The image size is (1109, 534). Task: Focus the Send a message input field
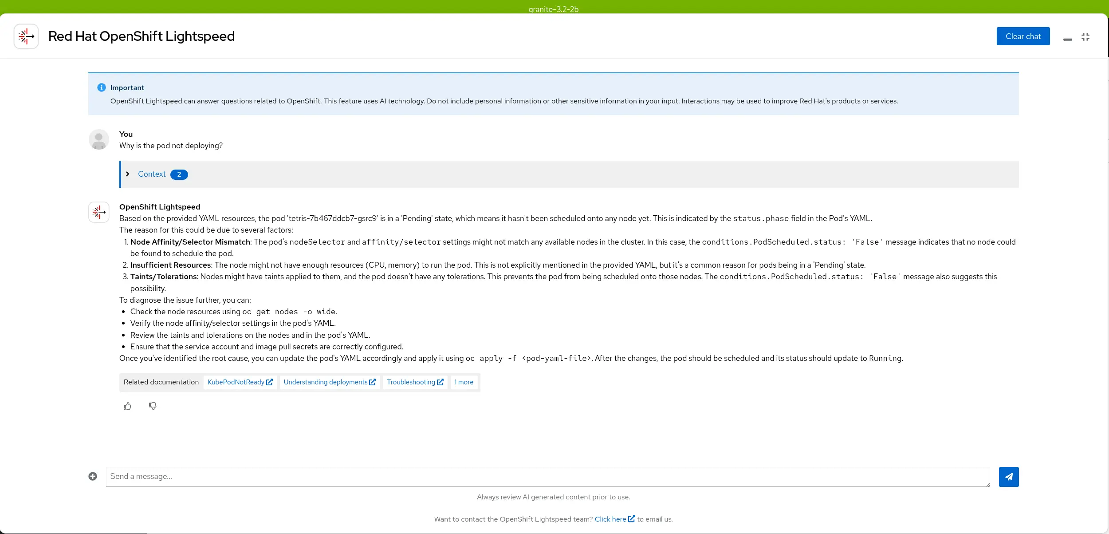[548, 477]
